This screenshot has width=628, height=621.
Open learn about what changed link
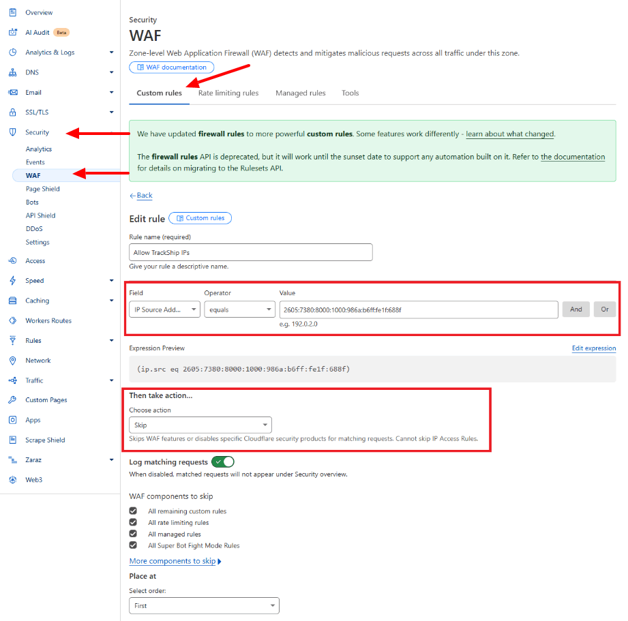510,134
